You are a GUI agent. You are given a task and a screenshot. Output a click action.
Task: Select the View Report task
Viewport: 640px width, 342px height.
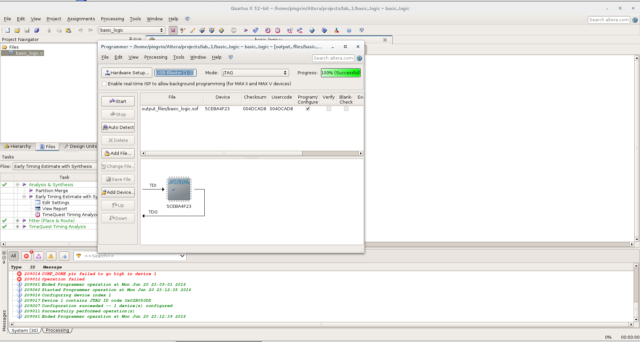[x=54, y=209]
